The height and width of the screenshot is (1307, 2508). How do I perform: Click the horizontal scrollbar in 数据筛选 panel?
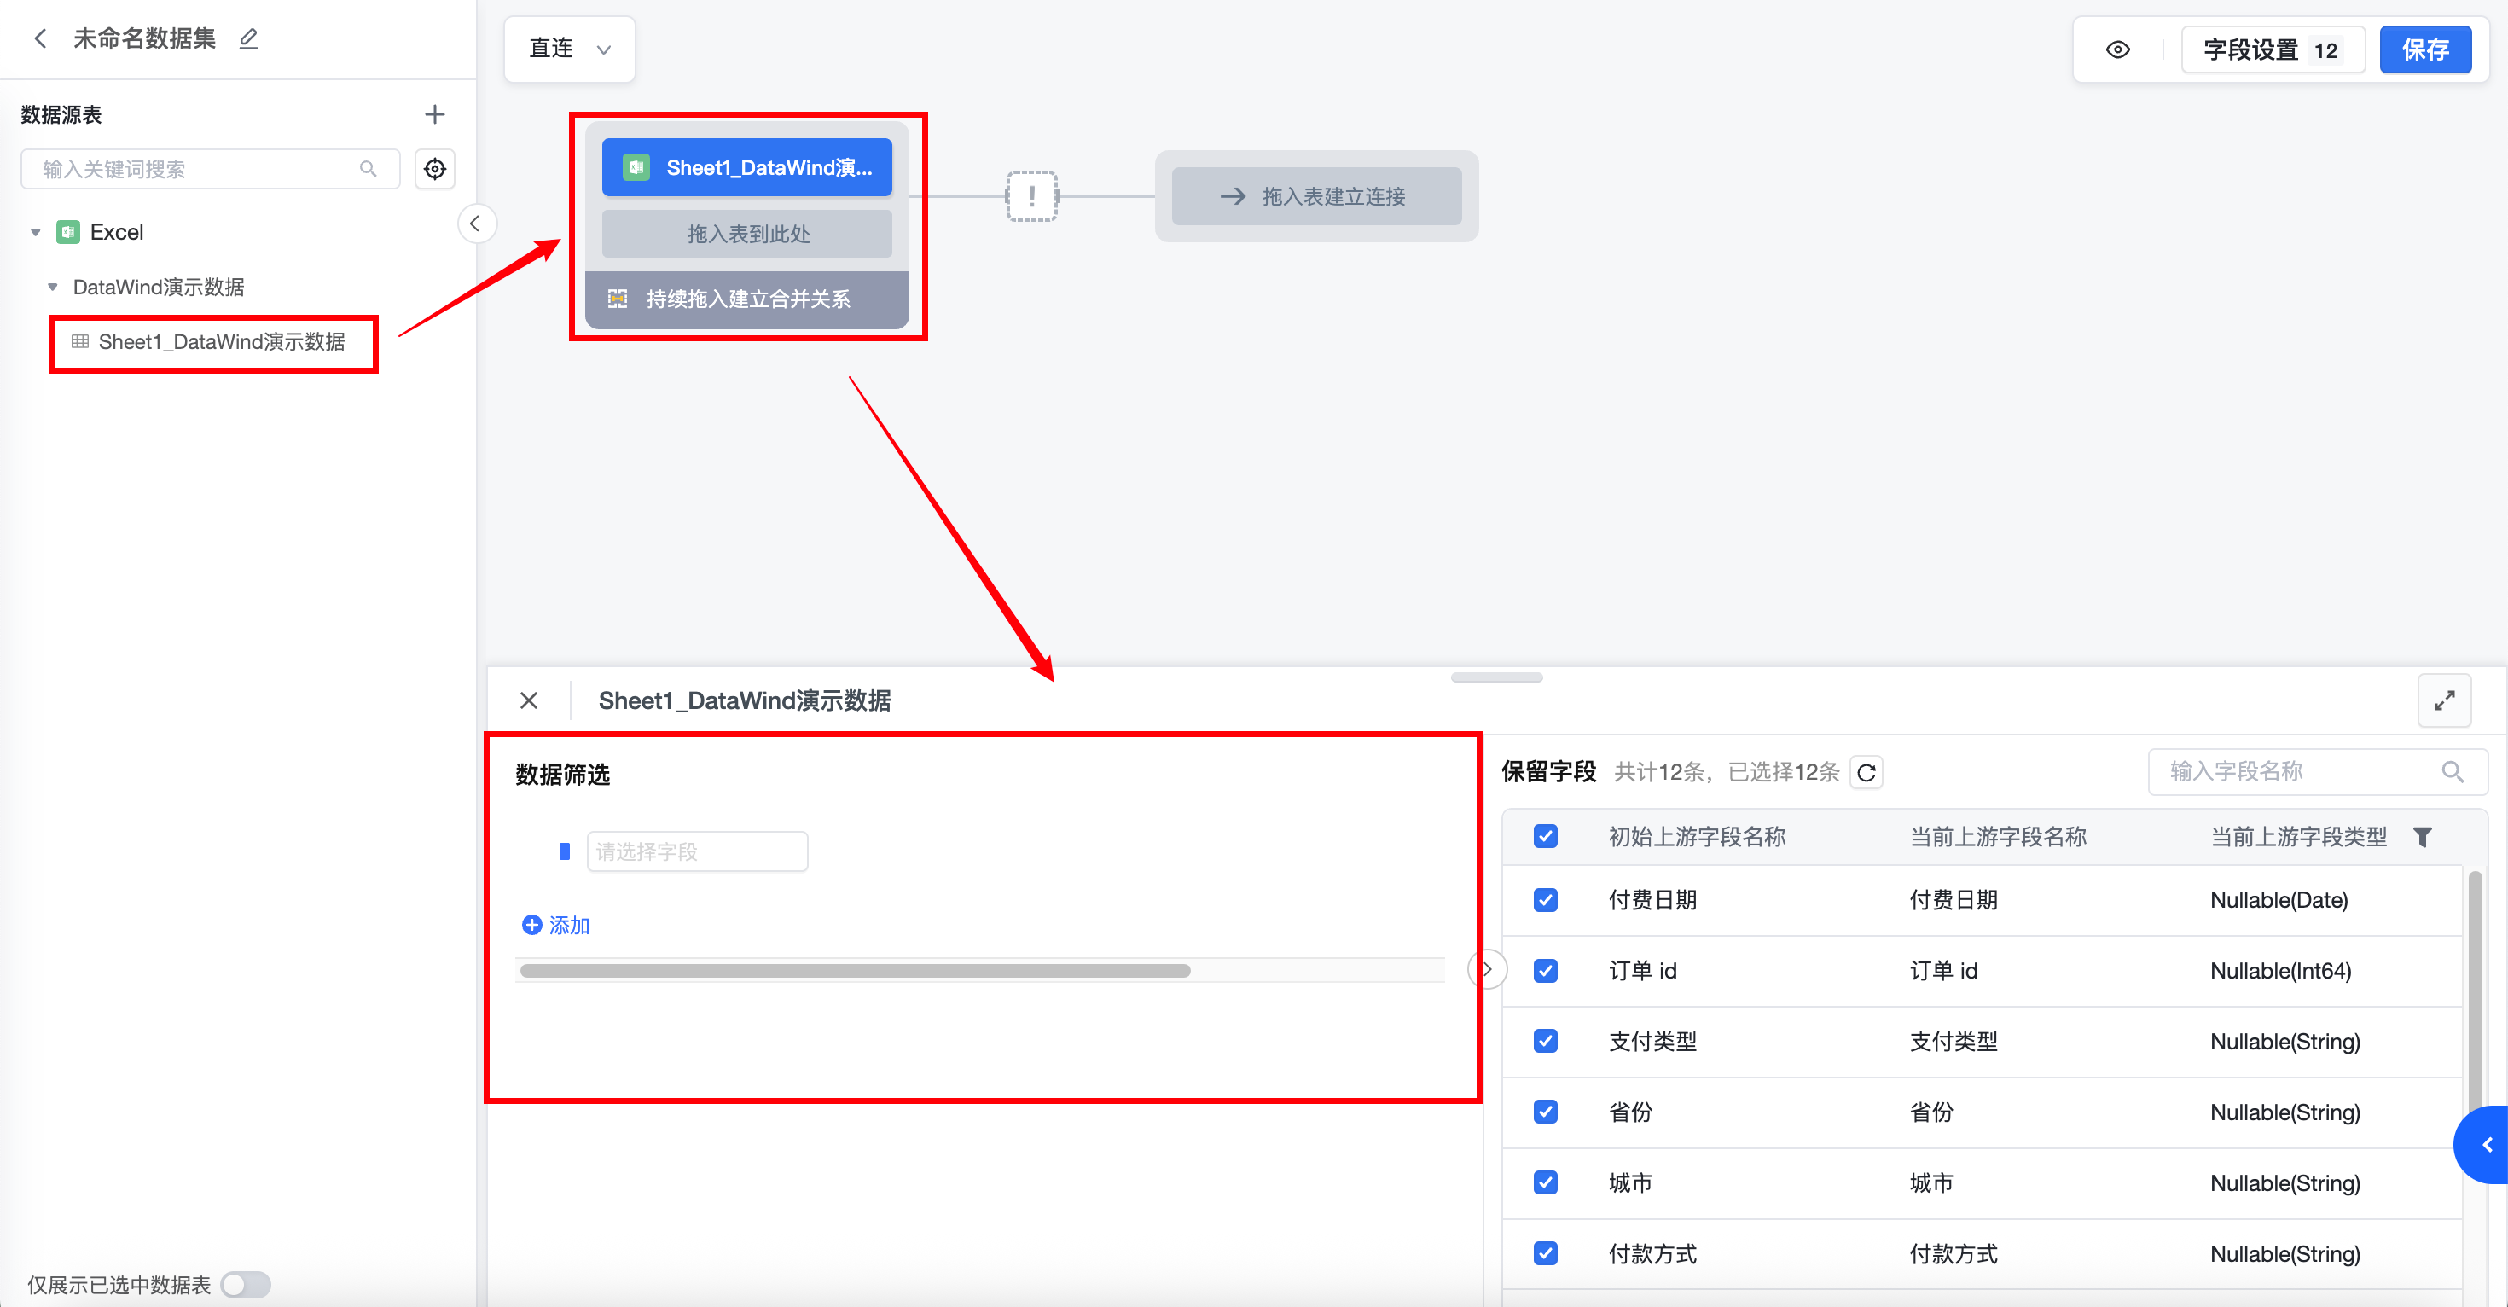coord(855,971)
